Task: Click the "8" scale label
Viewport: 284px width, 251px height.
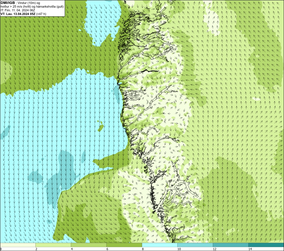Action: (x=143, y=249)
